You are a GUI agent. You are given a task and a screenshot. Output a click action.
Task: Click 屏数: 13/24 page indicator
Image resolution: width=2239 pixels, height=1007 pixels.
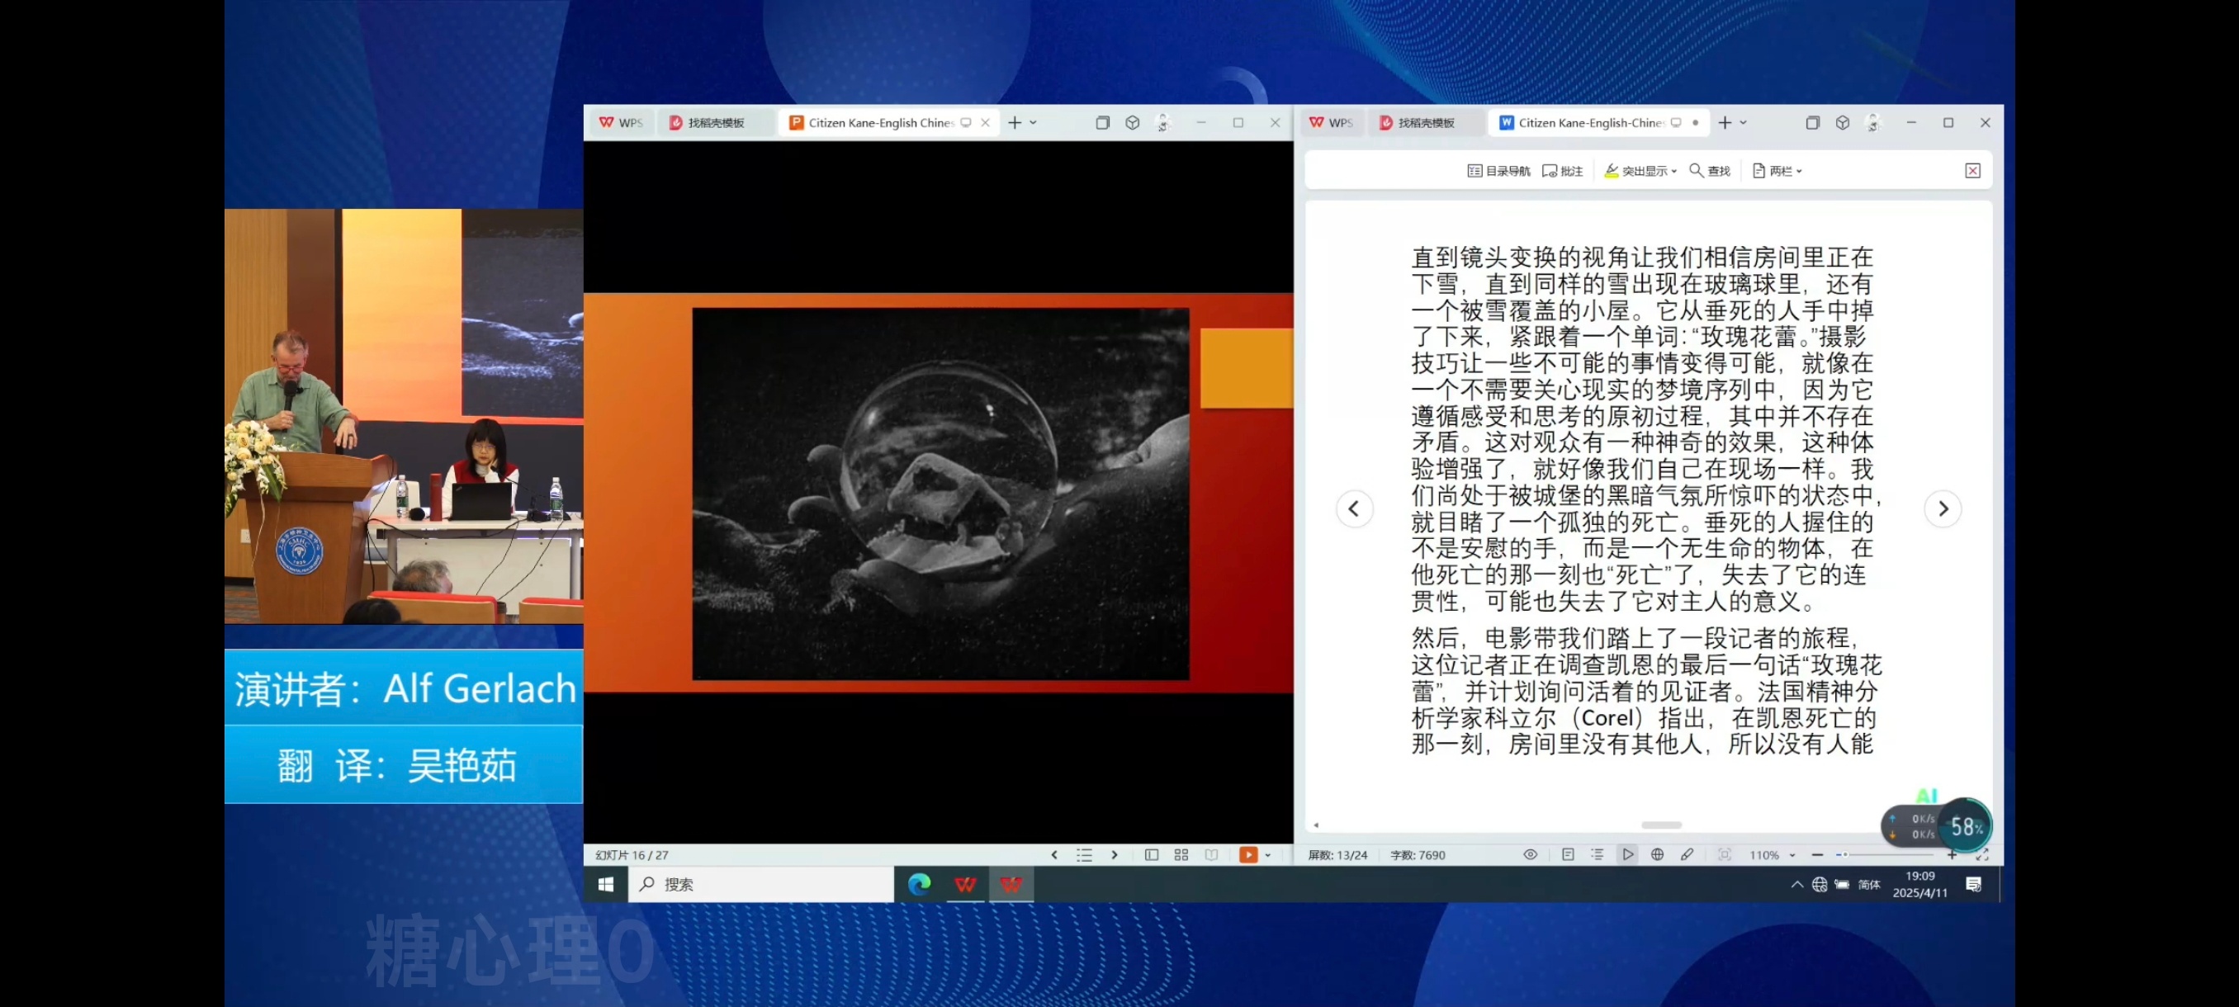1337,855
